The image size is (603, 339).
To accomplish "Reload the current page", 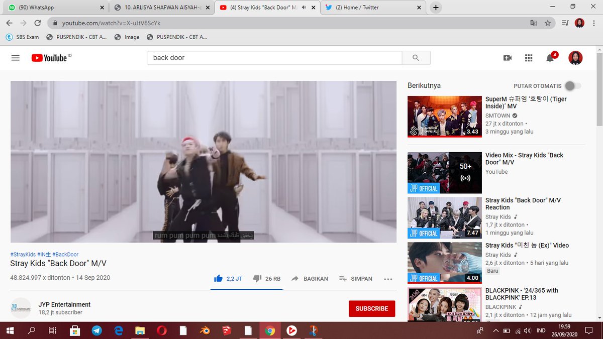I will point(38,23).
